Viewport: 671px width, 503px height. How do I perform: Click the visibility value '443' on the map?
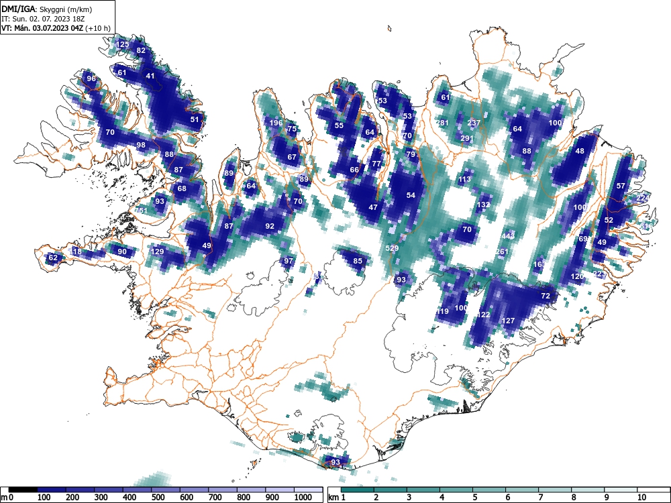[x=508, y=235]
